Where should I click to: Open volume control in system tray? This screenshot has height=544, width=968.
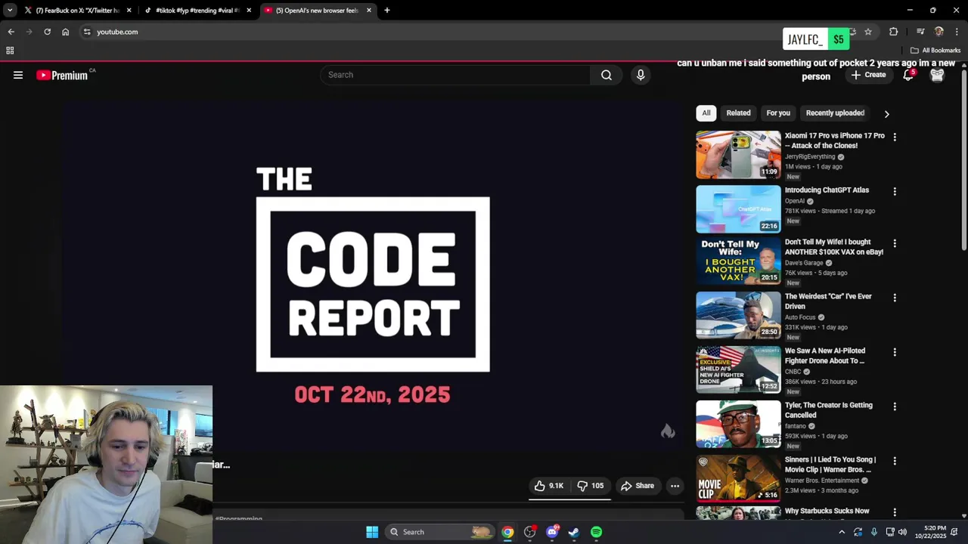(902, 532)
